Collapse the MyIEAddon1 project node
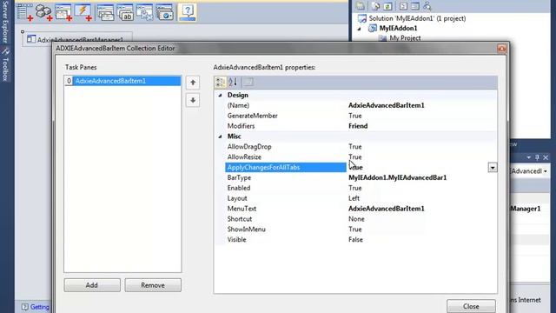 pyautogui.click(x=359, y=29)
